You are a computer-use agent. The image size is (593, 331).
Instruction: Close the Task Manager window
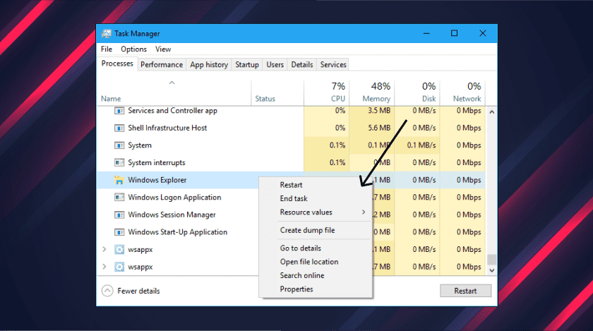pyautogui.click(x=483, y=33)
